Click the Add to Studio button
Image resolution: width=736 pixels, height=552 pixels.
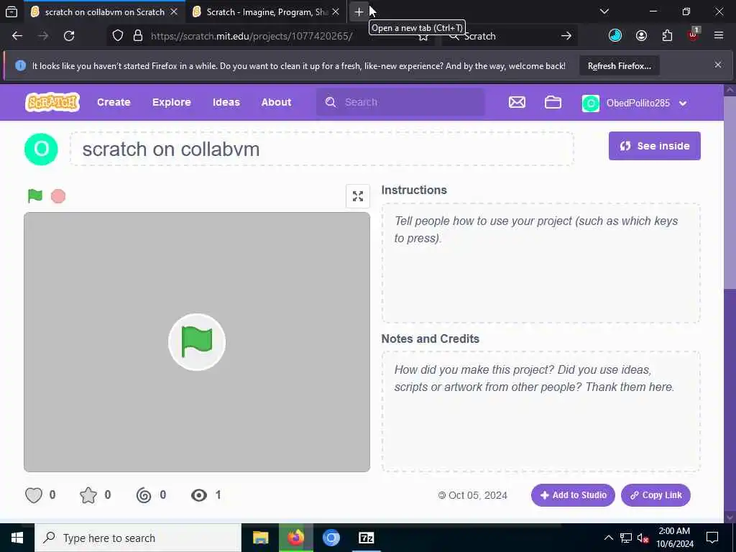point(573,495)
